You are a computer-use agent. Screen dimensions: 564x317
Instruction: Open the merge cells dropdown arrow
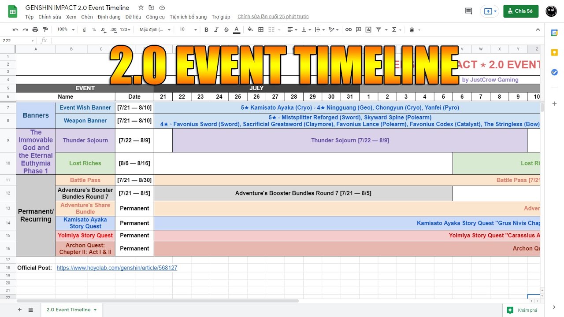[279, 29]
